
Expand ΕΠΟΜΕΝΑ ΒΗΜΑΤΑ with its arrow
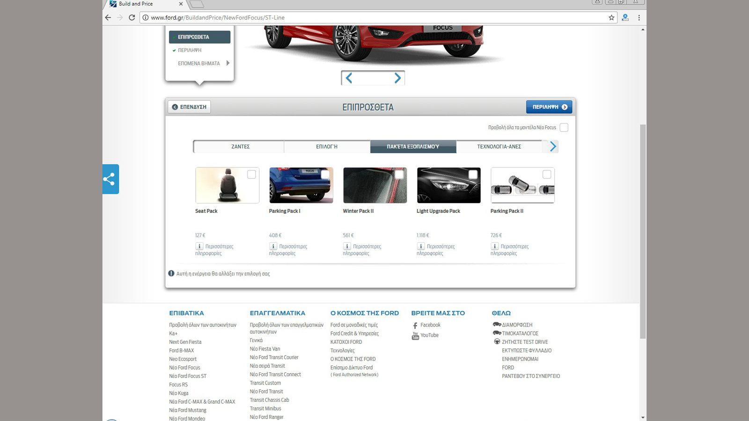(228, 63)
